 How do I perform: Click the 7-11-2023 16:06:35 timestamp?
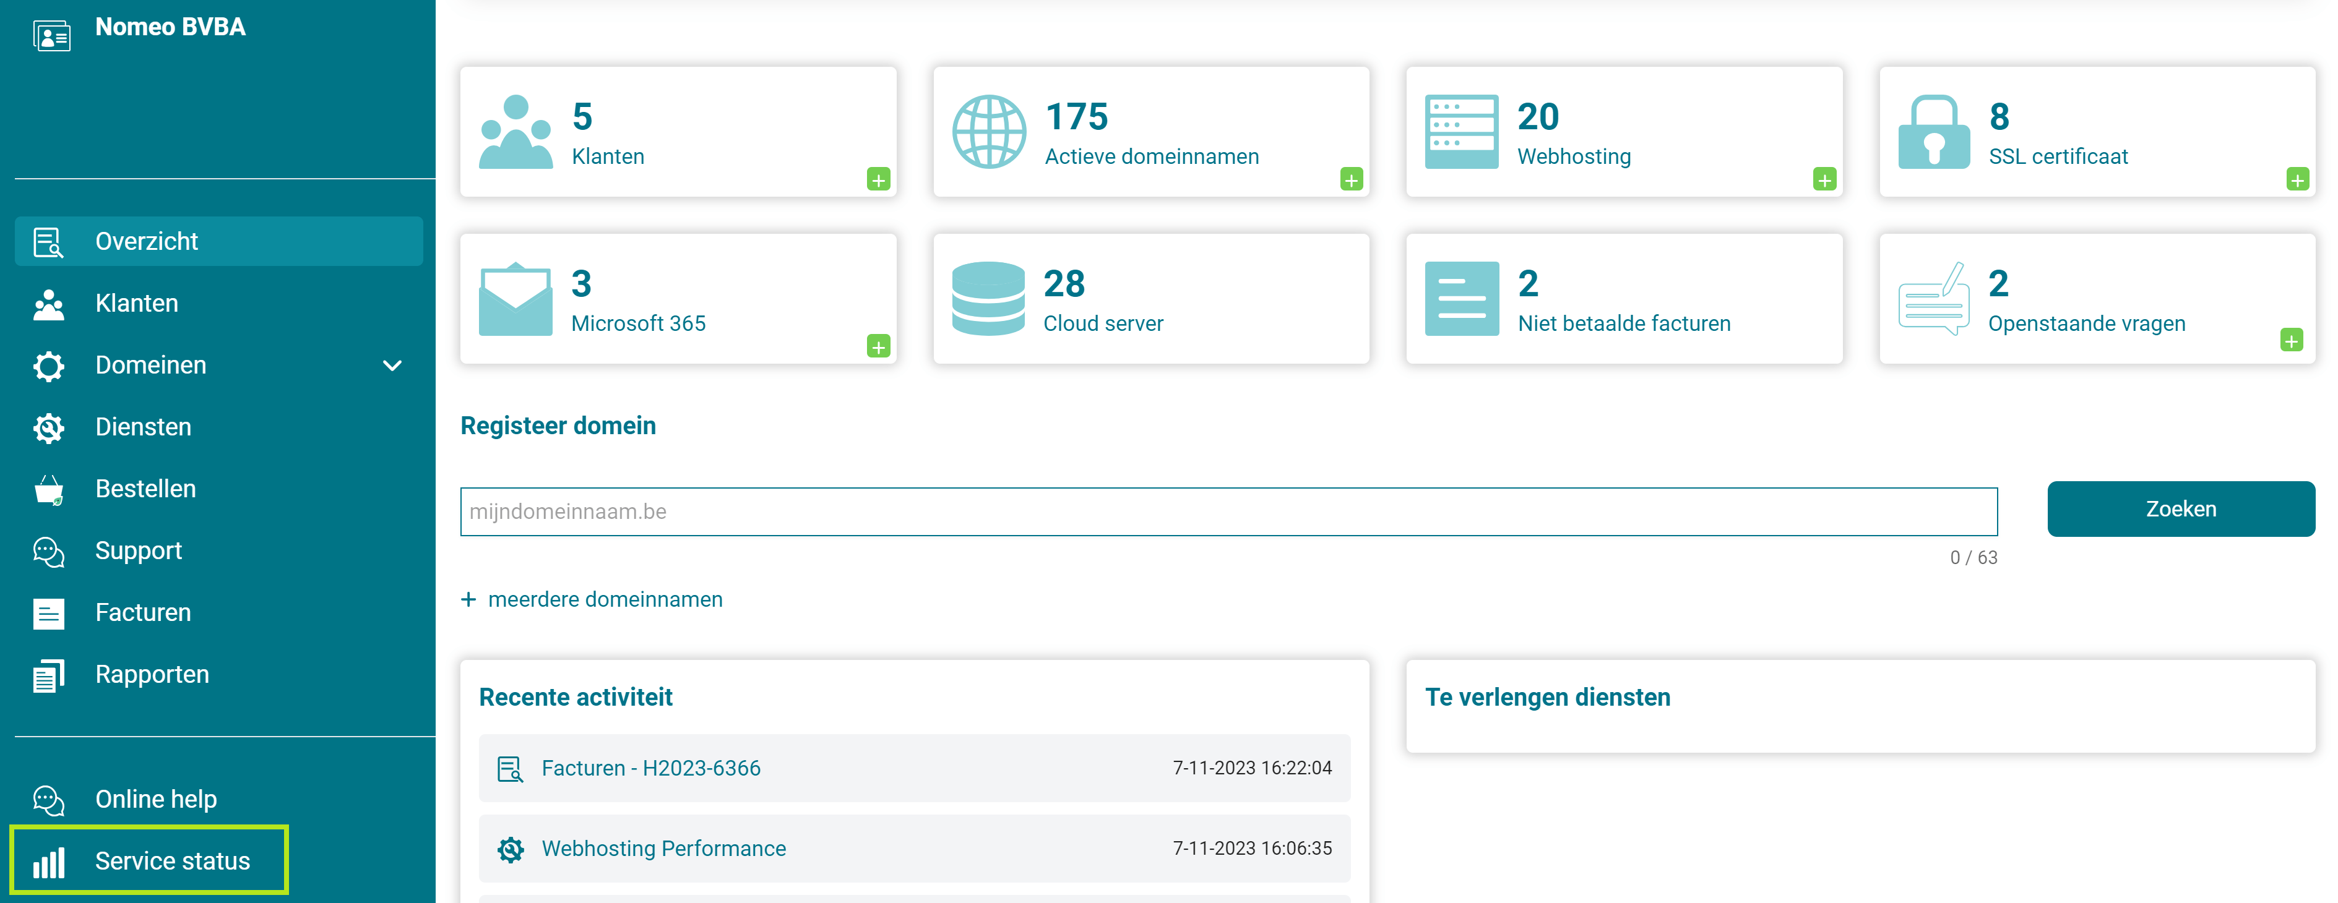coord(1251,849)
